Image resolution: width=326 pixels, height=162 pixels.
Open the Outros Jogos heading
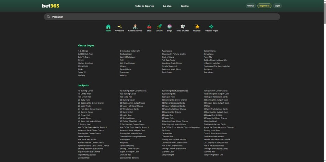click(86, 46)
